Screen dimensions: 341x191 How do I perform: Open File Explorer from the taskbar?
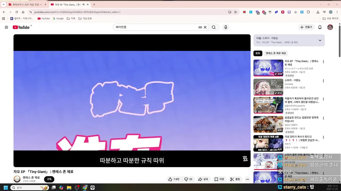pyautogui.click(x=69, y=188)
